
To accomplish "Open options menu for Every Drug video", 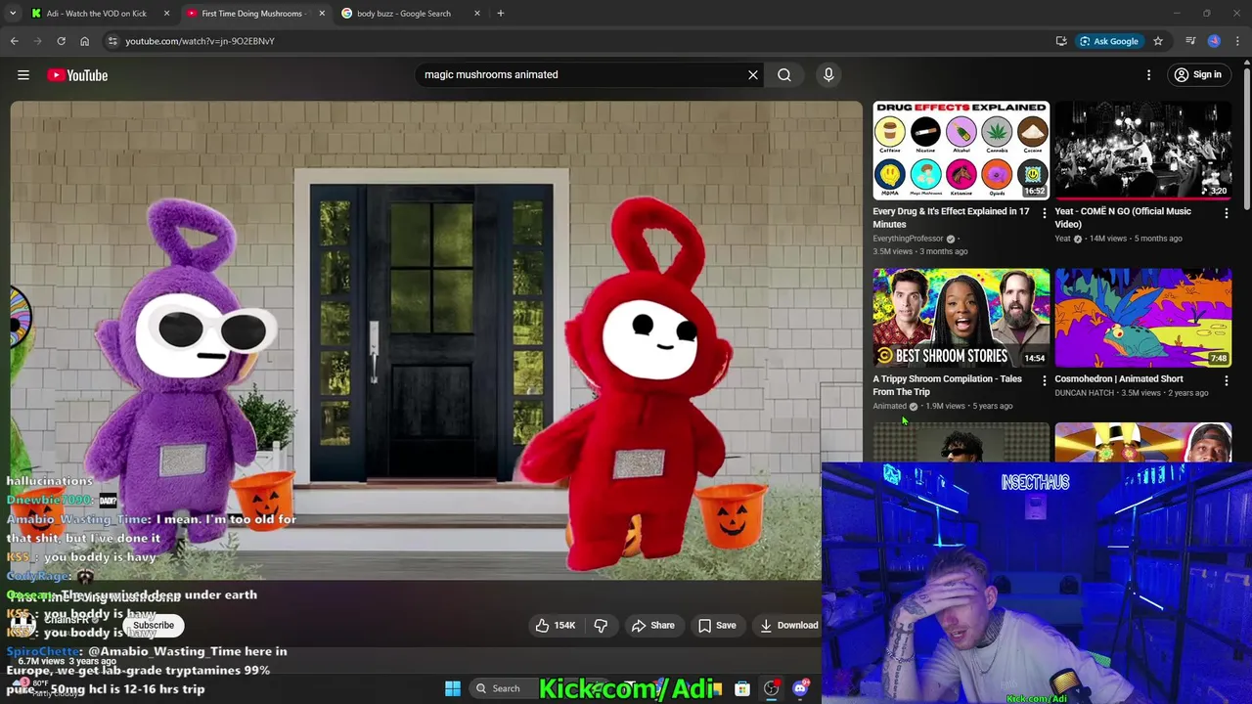I will (x=1044, y=213).
